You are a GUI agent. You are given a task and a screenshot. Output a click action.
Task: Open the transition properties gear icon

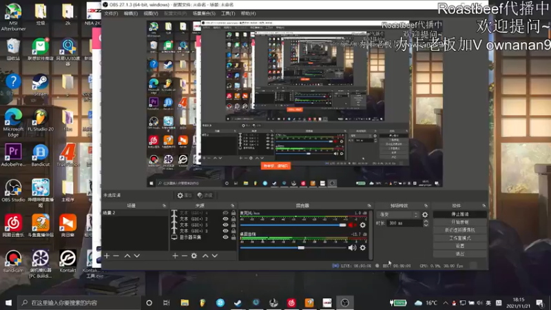pyautogui.click(x=425, y=214)
